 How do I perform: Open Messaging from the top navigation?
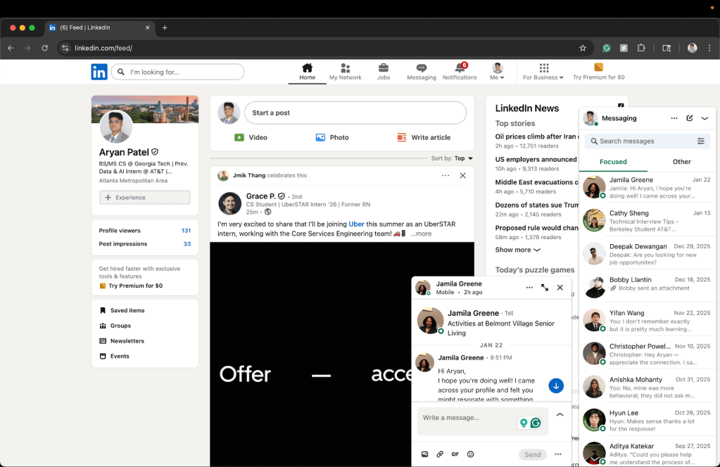coord(422,72)
